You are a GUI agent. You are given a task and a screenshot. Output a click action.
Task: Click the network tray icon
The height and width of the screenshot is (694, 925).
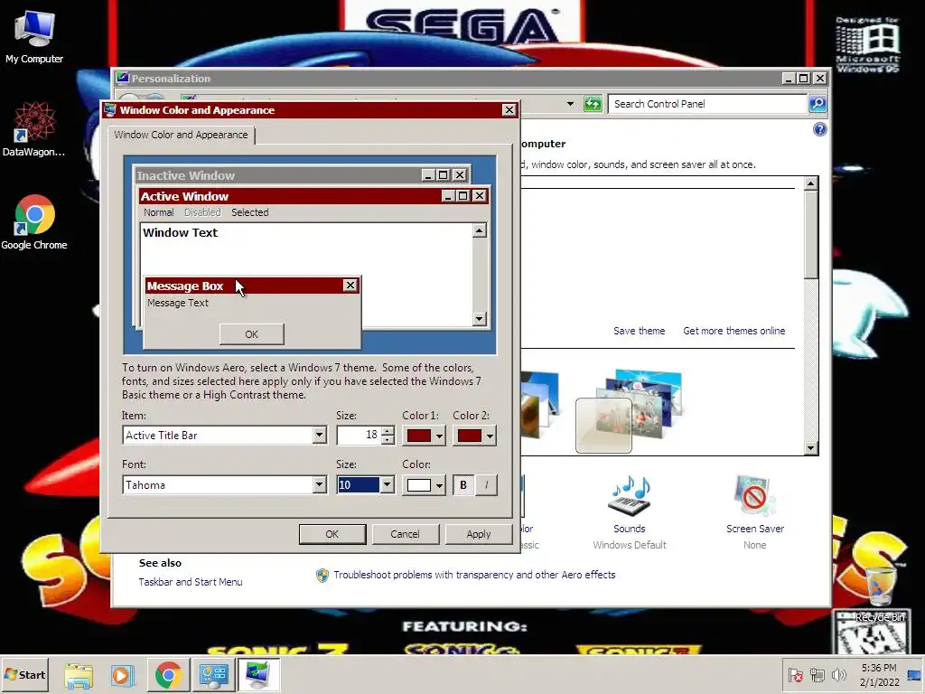coord(817,674)
